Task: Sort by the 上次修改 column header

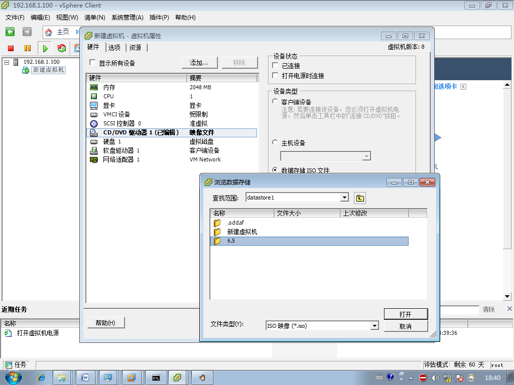Action: point(374,213)
